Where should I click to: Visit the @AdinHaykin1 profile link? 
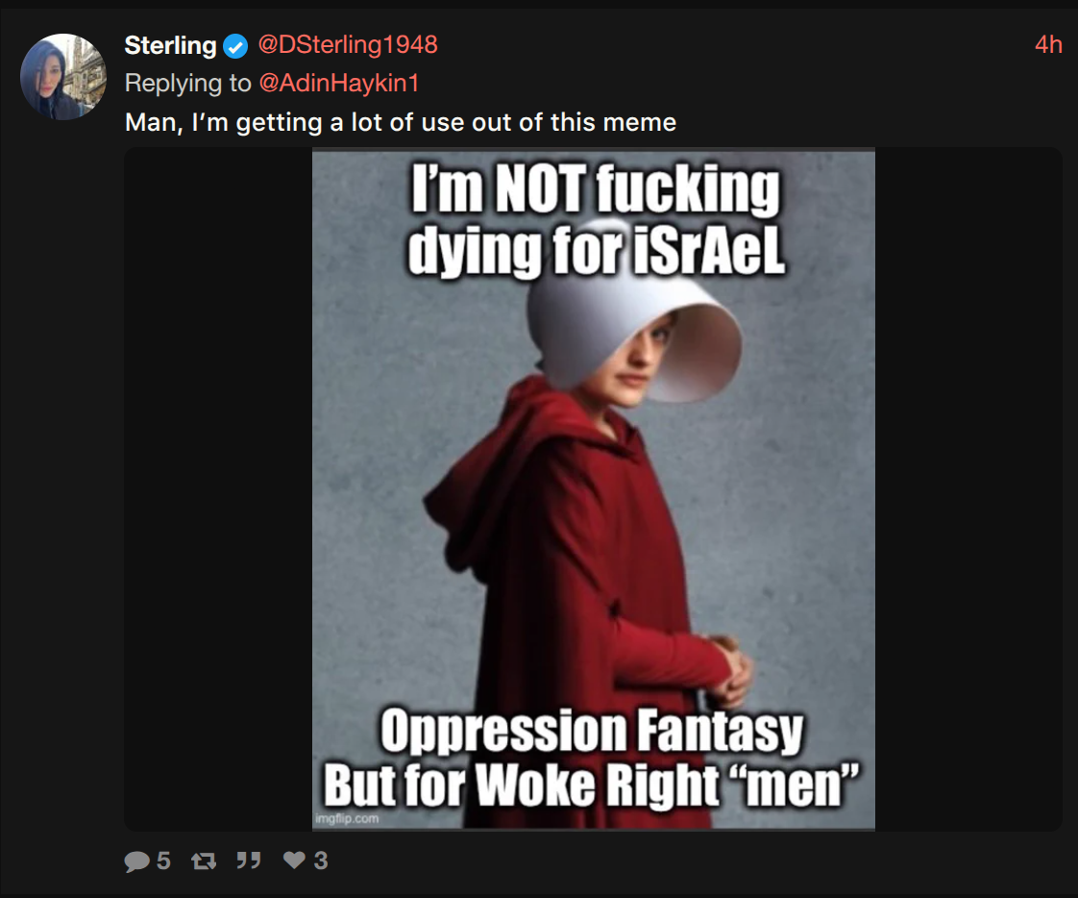[339, 84]
